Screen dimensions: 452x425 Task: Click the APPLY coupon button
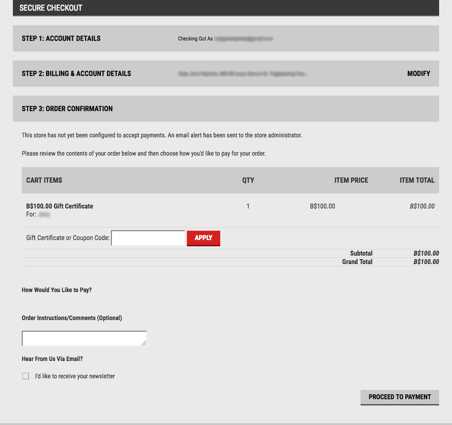pyautogui.click(x=203, y=238)
